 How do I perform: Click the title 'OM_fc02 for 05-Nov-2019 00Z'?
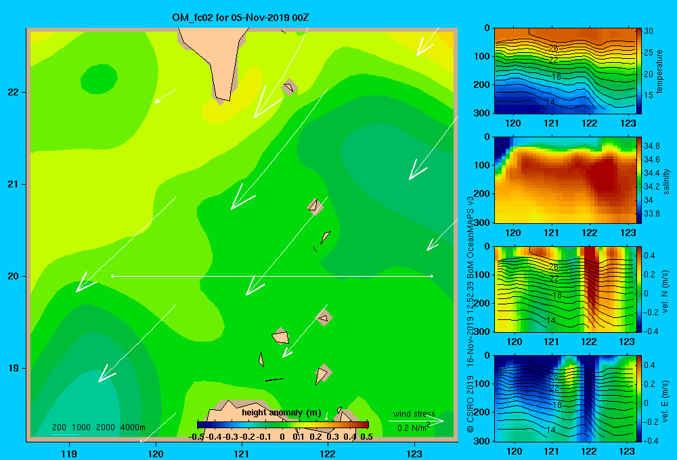click(240, 18)
